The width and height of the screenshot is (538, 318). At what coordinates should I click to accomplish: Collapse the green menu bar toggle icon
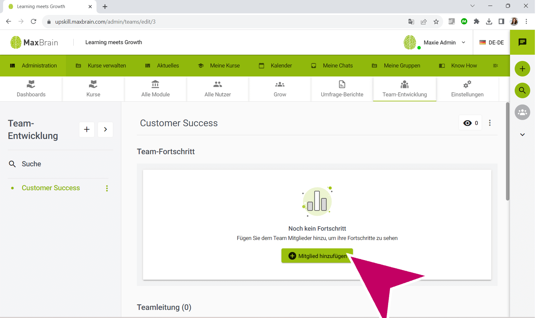495,66
